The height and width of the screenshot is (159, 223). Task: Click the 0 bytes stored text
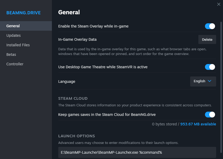(164, 124)
